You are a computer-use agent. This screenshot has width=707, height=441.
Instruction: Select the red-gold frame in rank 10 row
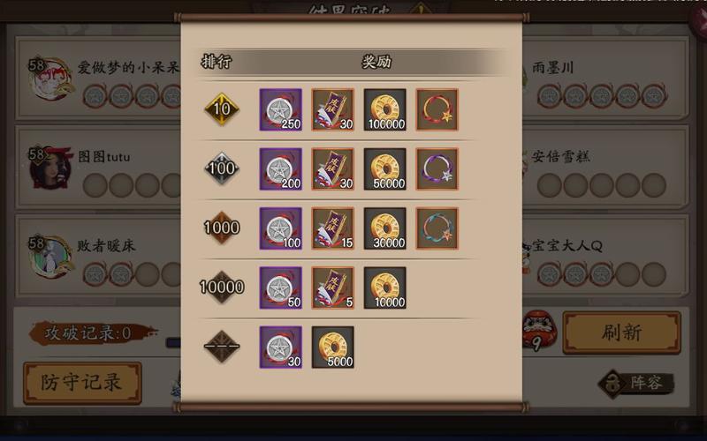click(437, 109)
